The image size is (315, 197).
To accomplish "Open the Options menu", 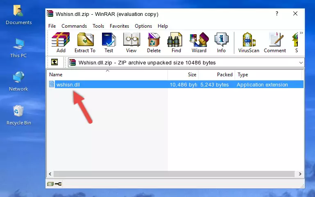I will (x=143, y=26).
